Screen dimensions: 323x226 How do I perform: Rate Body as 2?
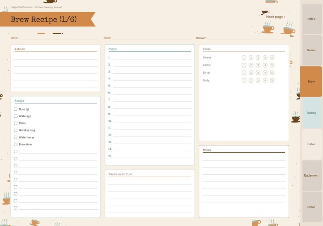point(251,80)
